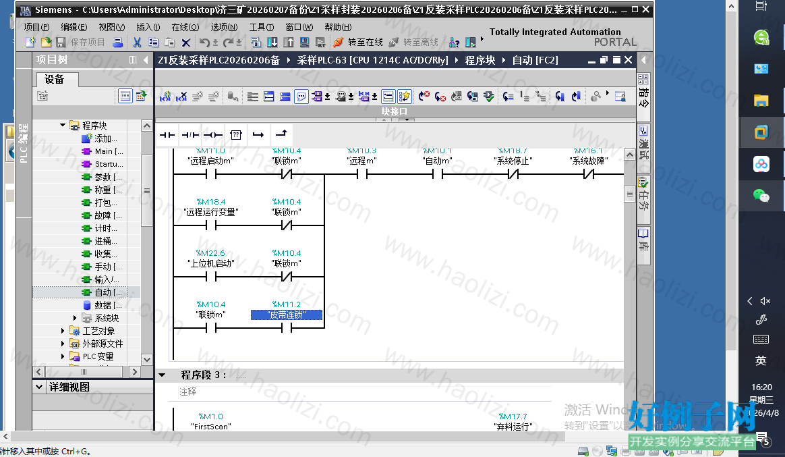The image size is (785, 457).
Task: Collapse the 详细视图 panel
Action: point(39,387)
